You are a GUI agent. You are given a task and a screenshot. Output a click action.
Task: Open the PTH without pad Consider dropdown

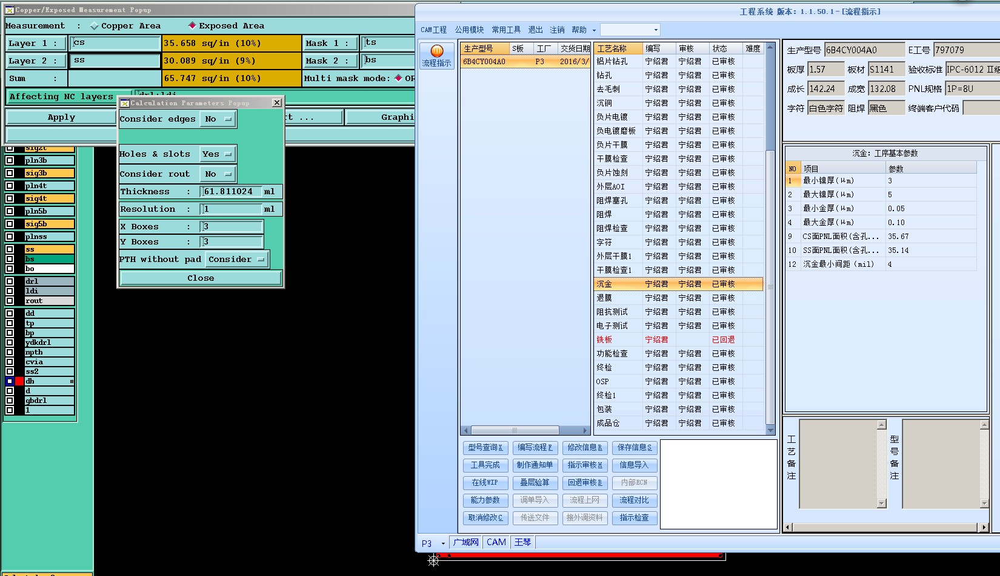[236, 260]
